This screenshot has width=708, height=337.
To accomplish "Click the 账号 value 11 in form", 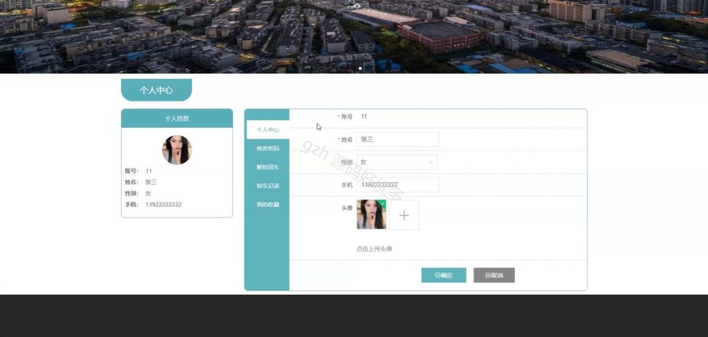I will coord(364,117).
